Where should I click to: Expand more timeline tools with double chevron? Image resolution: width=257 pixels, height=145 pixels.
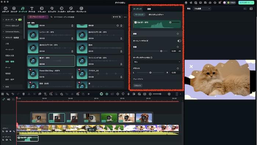pyautogui.click(x=88, y=94)
